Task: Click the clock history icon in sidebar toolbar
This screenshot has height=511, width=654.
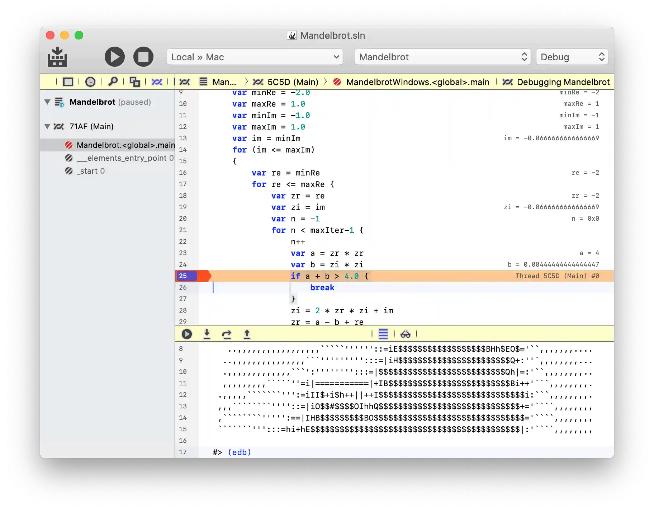Action: 90,82
